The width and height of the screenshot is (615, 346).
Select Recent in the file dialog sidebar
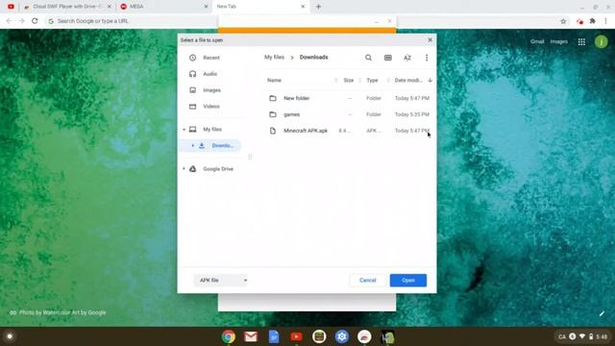point(211,58)
